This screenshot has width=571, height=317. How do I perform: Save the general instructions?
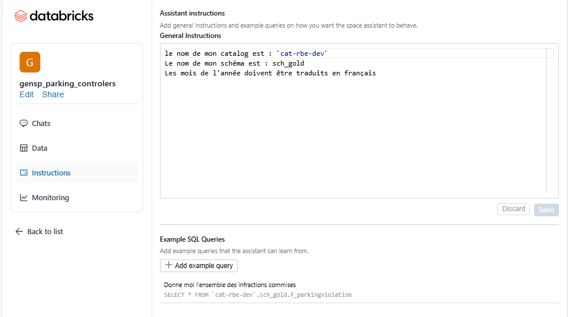coord(546,210)
